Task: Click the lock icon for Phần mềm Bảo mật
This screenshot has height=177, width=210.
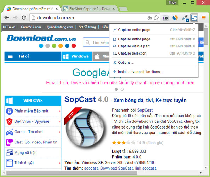Action: [x=9, y=111]
